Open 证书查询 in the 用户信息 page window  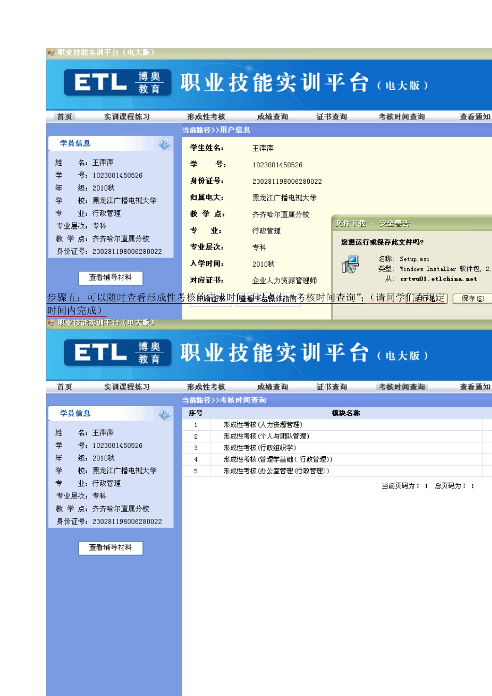click(x=332, y=117)
